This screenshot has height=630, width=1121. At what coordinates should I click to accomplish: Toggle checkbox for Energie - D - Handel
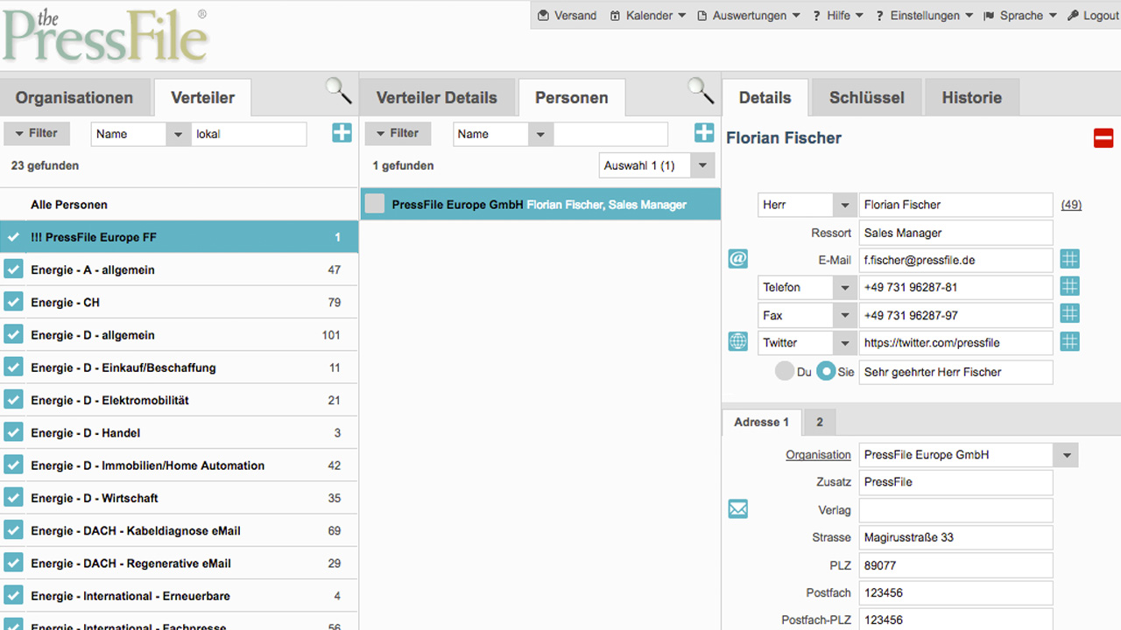click(x=13, y=432)
